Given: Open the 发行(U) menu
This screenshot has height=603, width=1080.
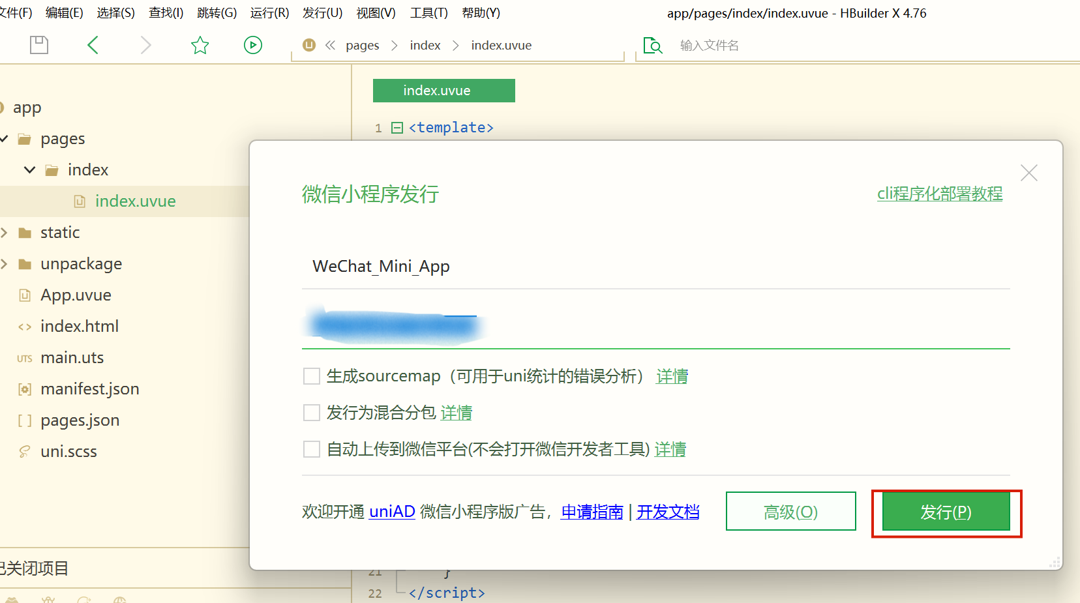Looking at the screenshot, I should (x=322, y=13).
